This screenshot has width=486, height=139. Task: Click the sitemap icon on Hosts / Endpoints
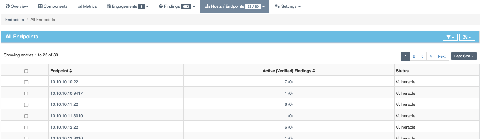pyautogui.click(x=207, y=6)
